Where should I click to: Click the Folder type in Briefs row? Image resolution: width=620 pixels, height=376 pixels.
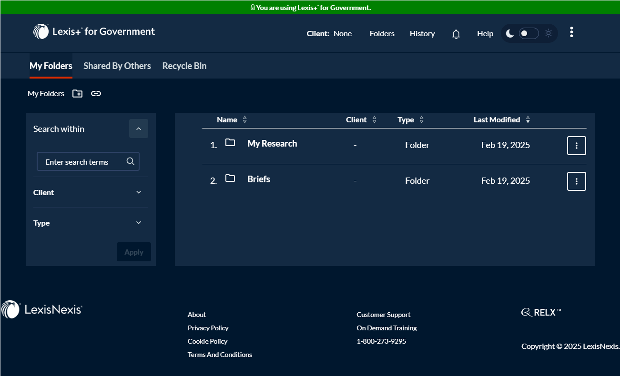417,181
